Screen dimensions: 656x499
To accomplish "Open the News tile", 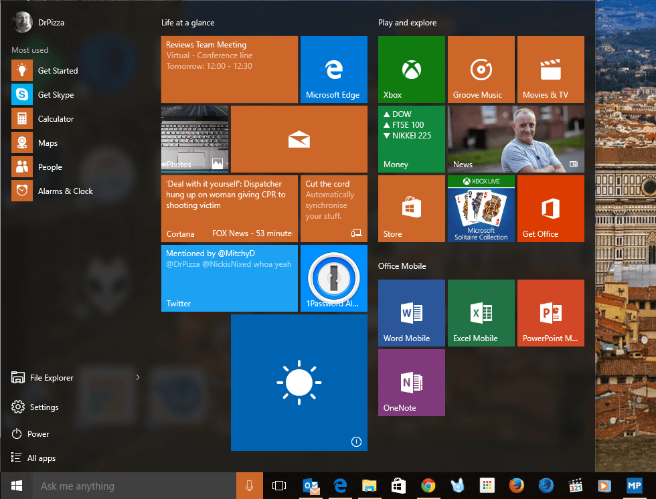I will (x=516, y=138).
